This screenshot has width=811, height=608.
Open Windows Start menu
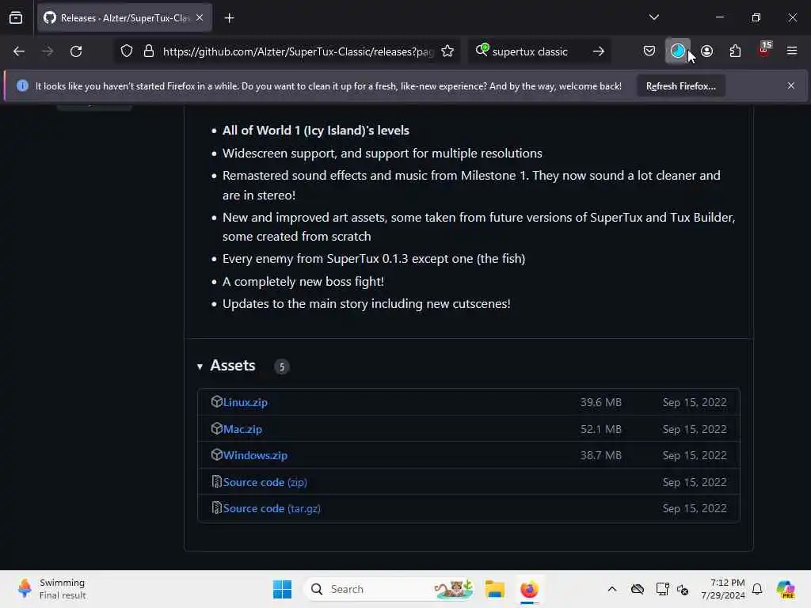(x=283, y=589)
